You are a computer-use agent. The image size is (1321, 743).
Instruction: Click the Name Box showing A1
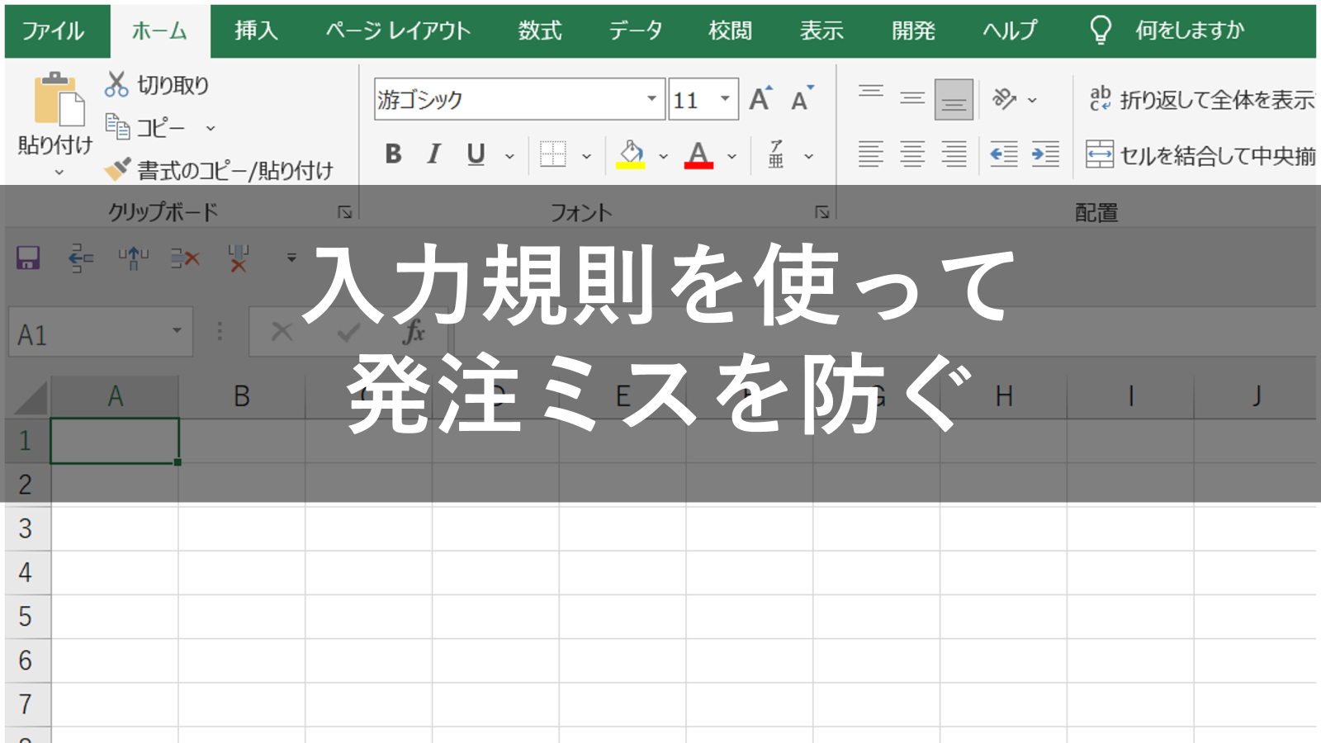(101, 333)
